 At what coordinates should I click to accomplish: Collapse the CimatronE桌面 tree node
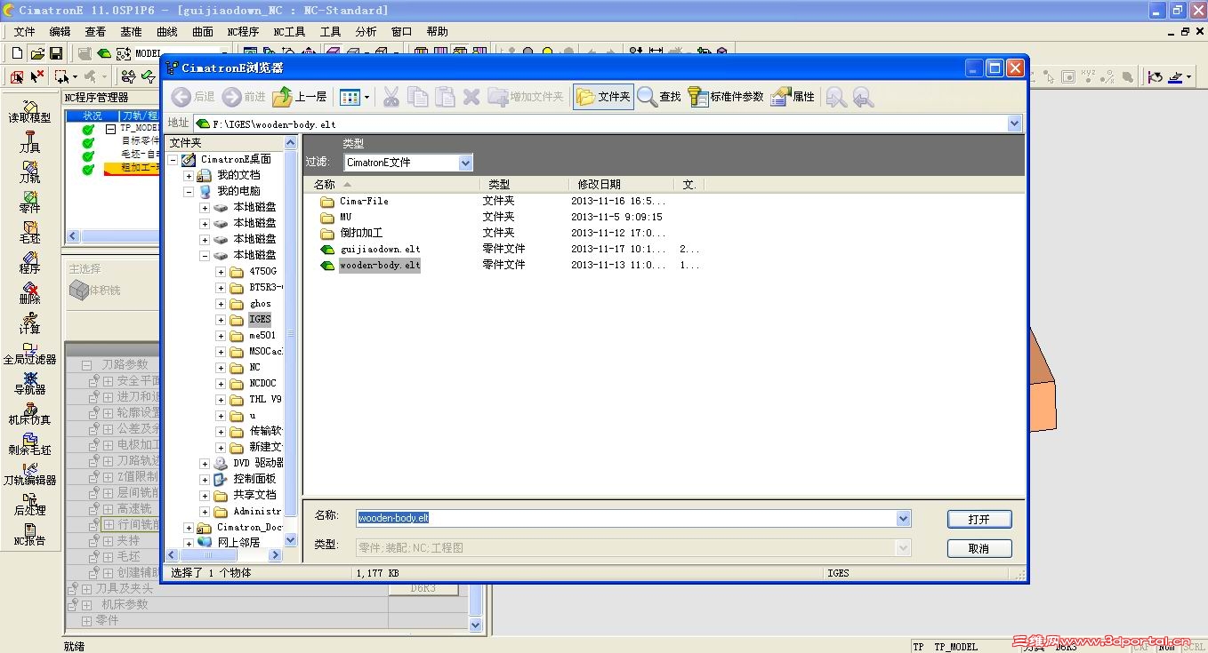[x=173, y=160]
